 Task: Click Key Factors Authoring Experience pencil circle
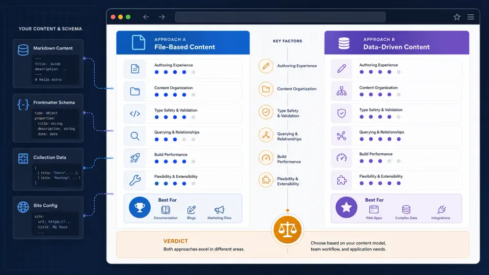pos(266,66)
